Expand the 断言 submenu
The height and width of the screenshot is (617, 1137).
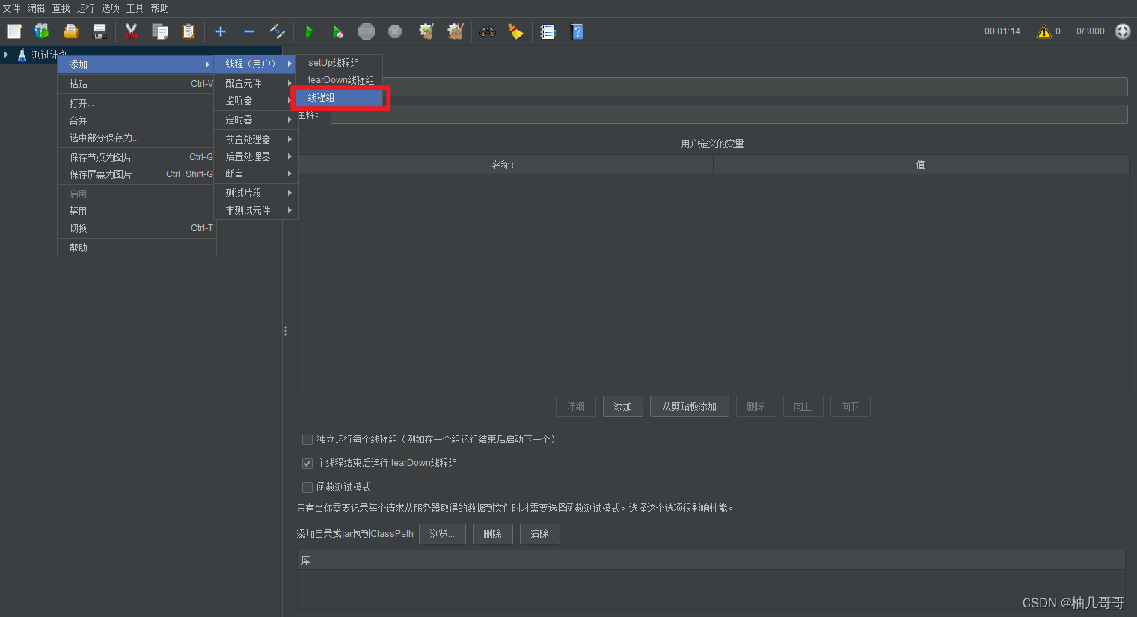[x=256, y=174]
